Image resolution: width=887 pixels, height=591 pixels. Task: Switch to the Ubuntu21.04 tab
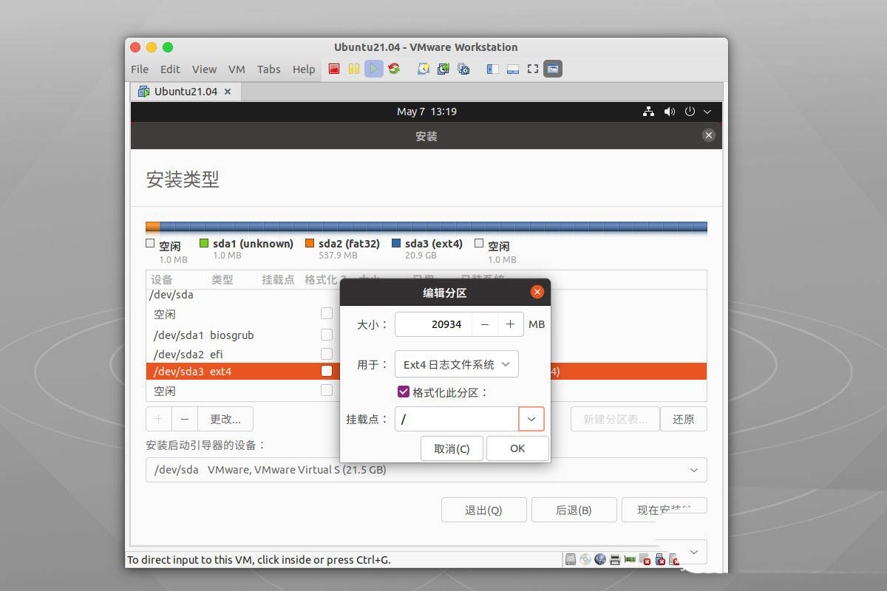tap(185, 92)
